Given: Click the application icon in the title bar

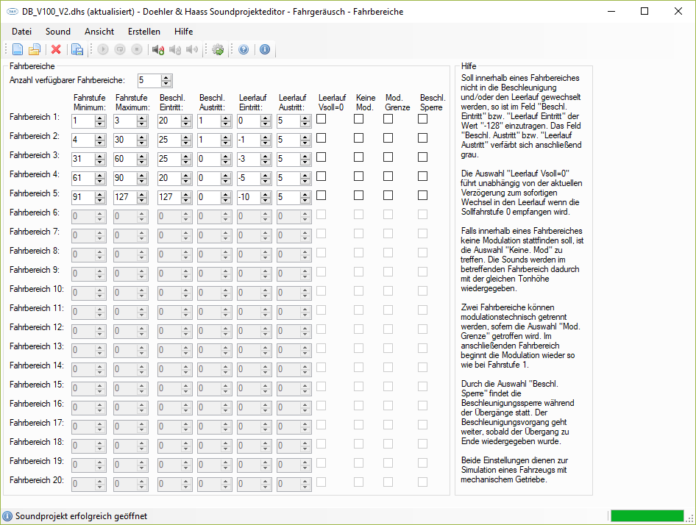Looking at the screenshot, I should tap(12, 12).
